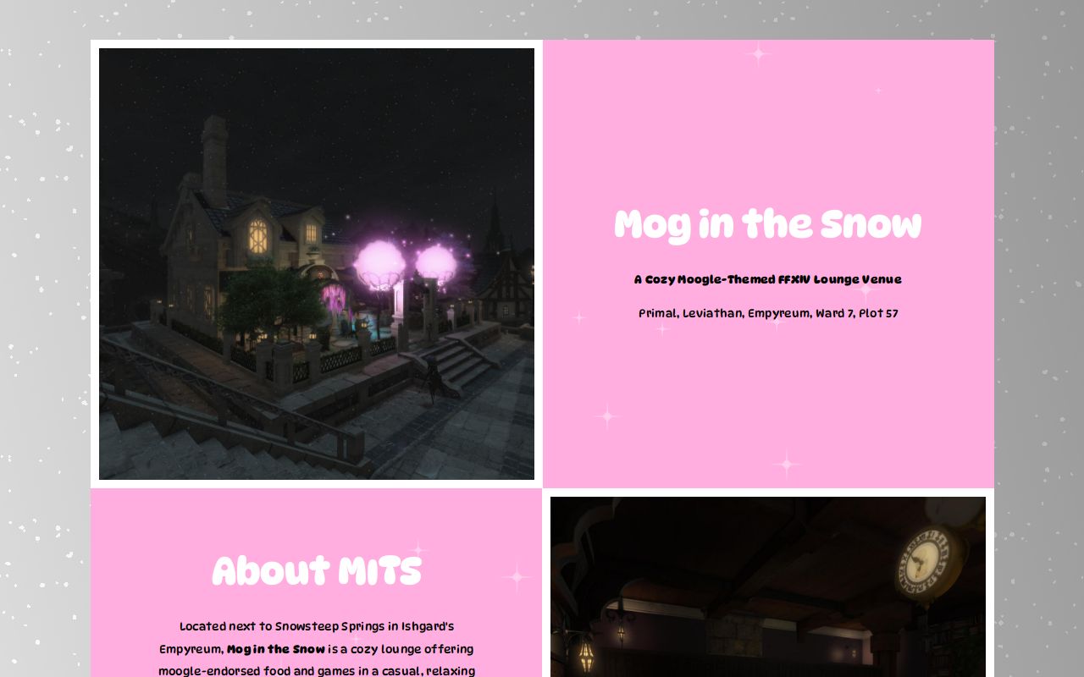Click bold 'Mog in the Snow' in paragraph
Screen dimensions: 1084x677
point(276,650)
